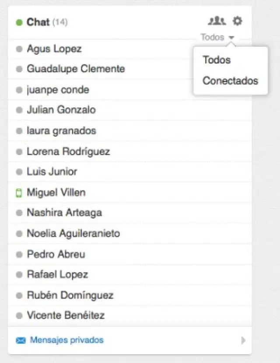Image resolution: width=280 pixels, height=363 pixels.
Task: Start a chat with Nashira Arteaga
Action: 64,213
